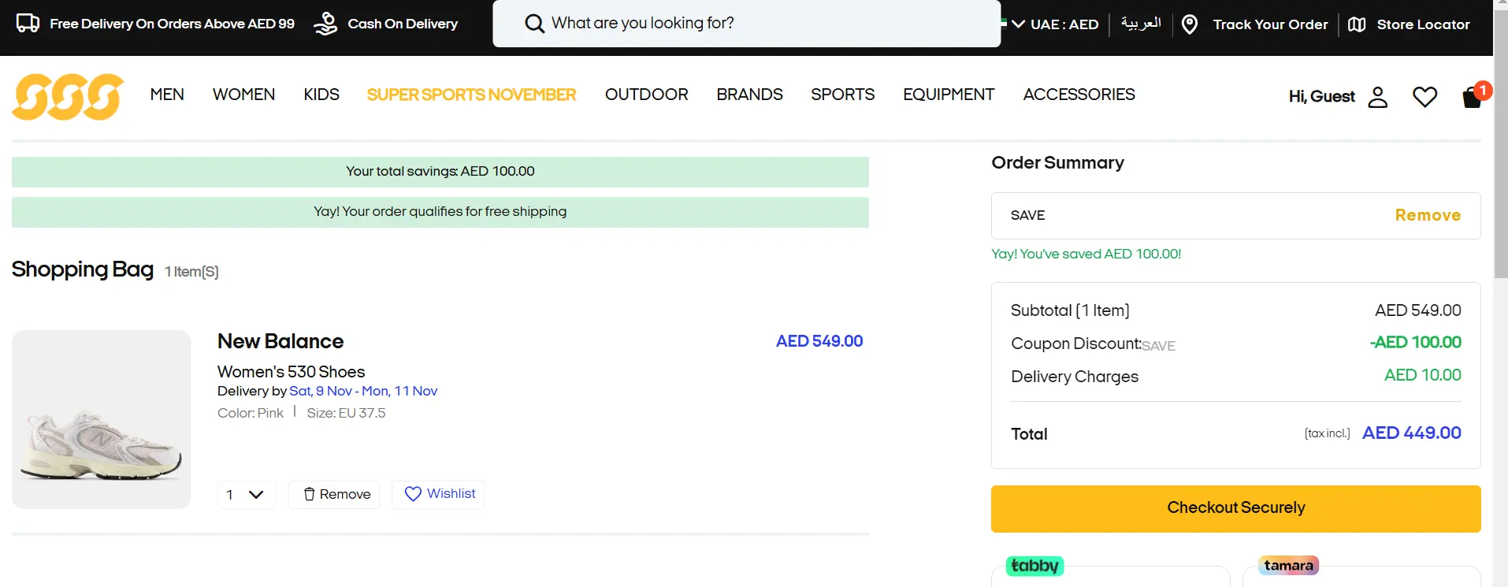1508x587 pixels.
Task: Open the BRANDS menu
Action: click(x=749, y=95)
